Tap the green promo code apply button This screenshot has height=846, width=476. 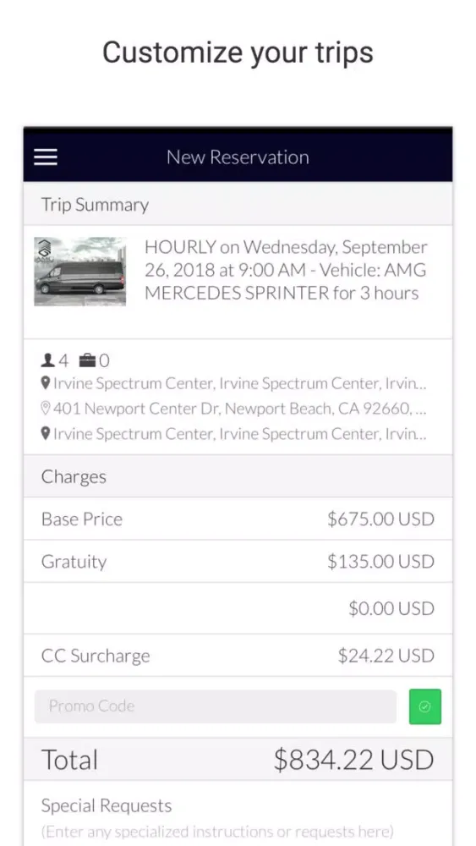tap(424, 706)
